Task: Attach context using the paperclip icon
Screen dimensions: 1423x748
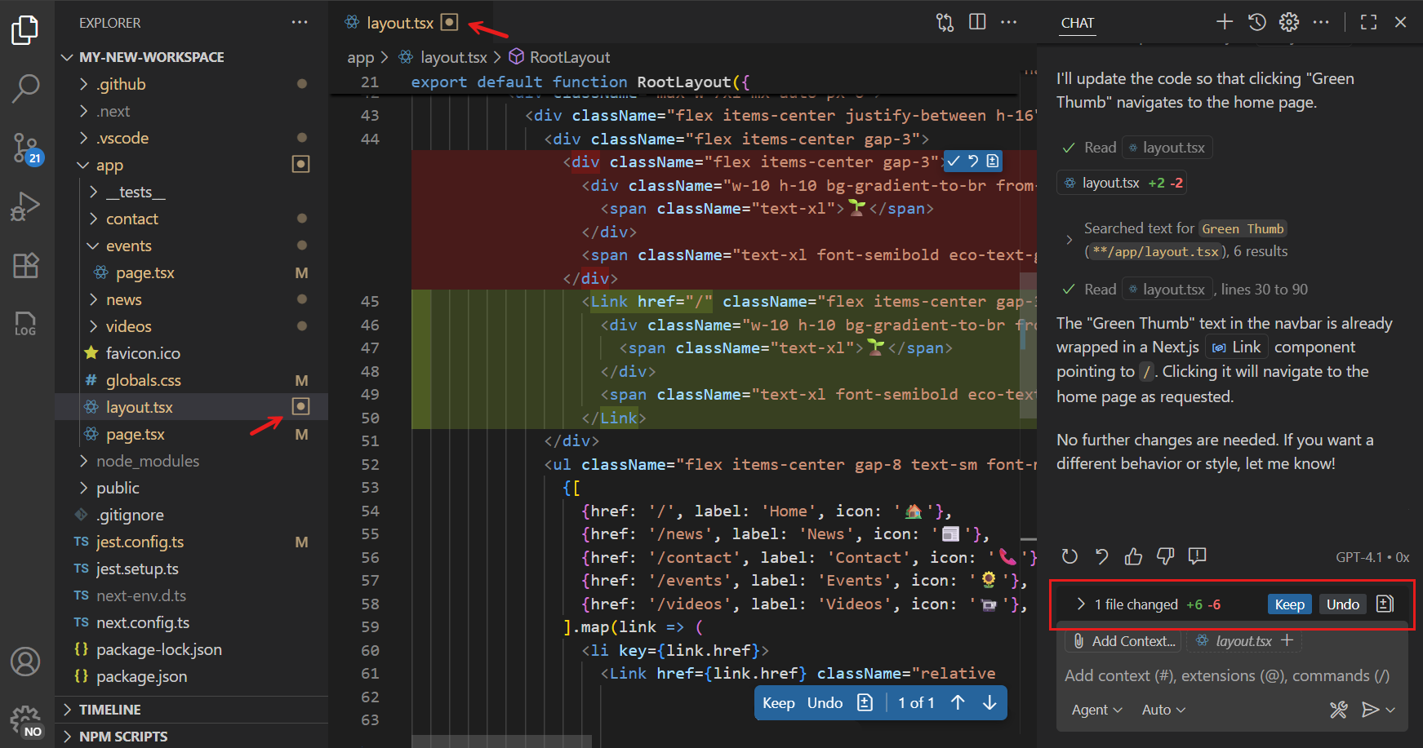Action: click(x=1079, y=640)
